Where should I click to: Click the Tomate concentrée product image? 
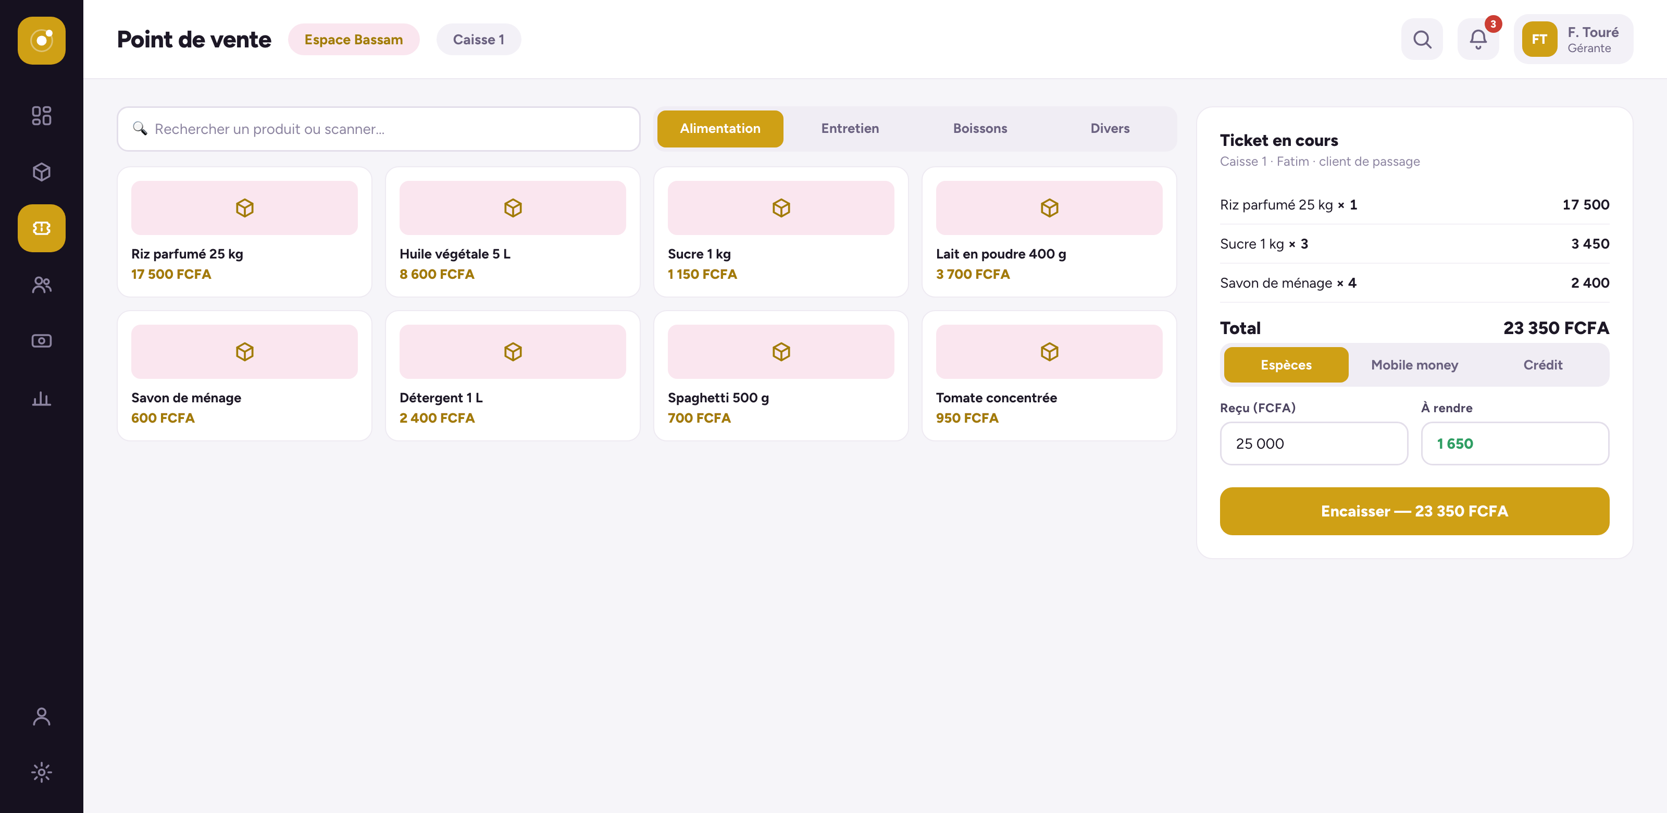click(1049, 351)
